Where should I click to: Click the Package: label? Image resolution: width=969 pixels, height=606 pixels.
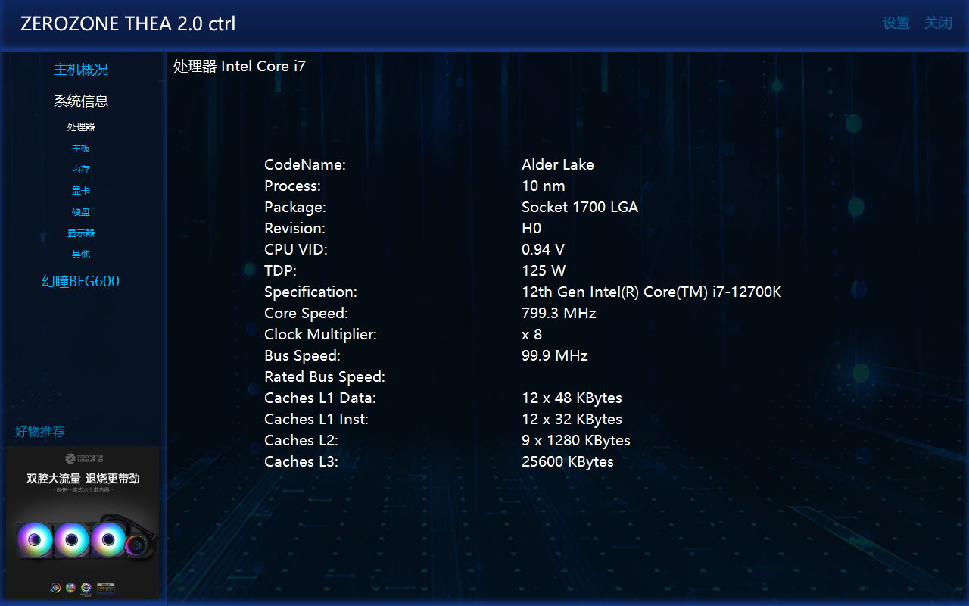pos(295,207)
